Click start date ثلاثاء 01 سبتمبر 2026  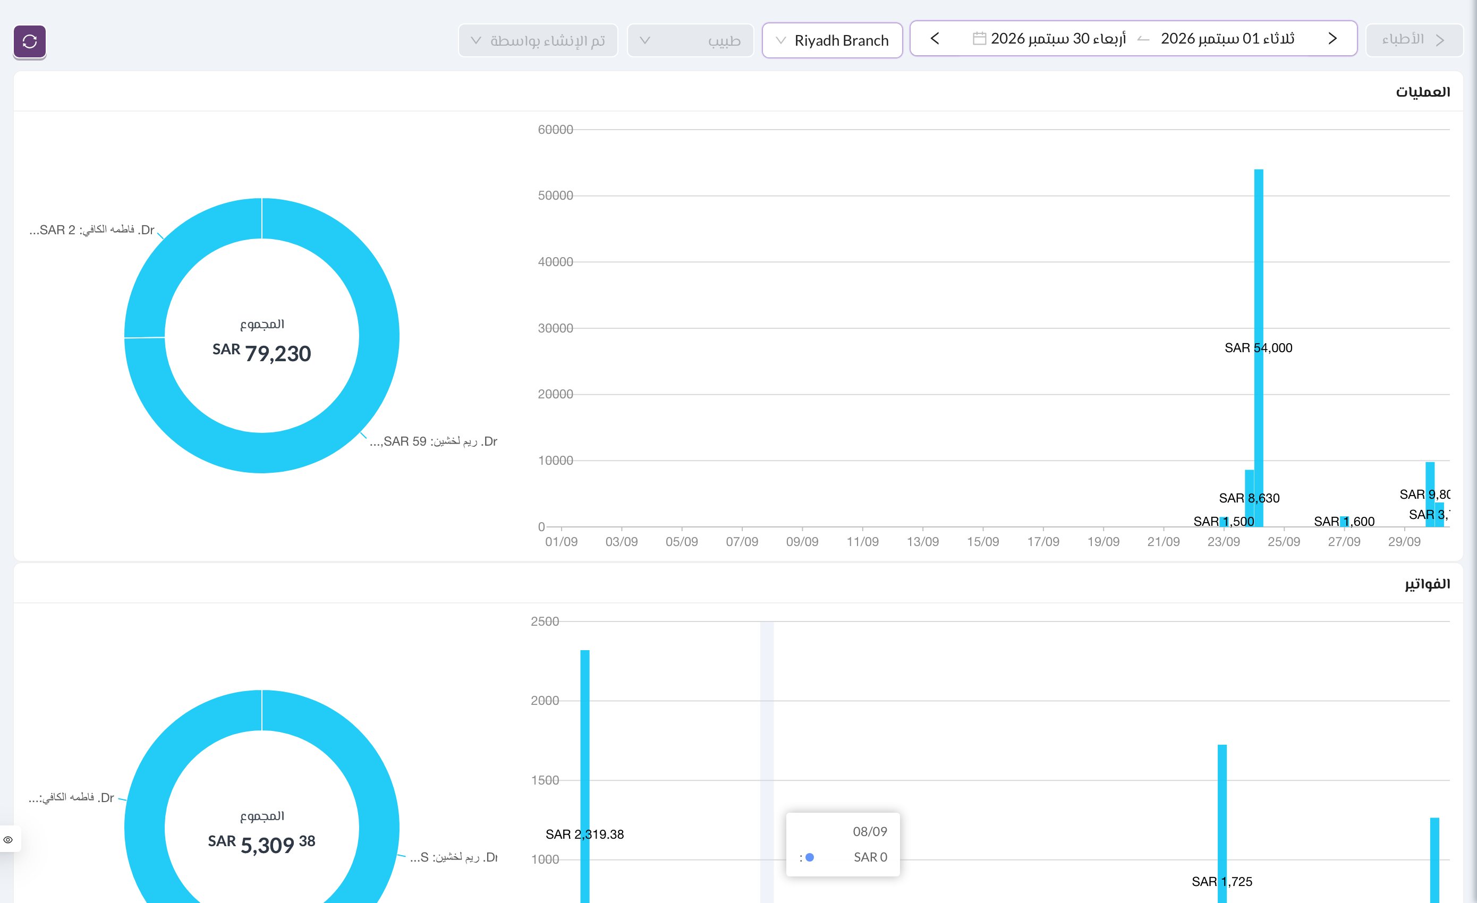tap(1228, 38)
